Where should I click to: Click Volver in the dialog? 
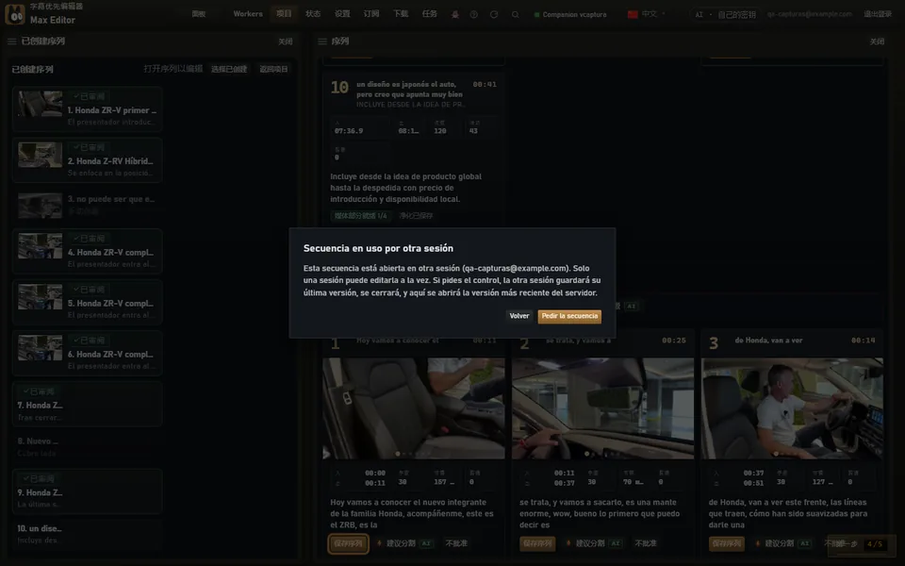point(518,316)
